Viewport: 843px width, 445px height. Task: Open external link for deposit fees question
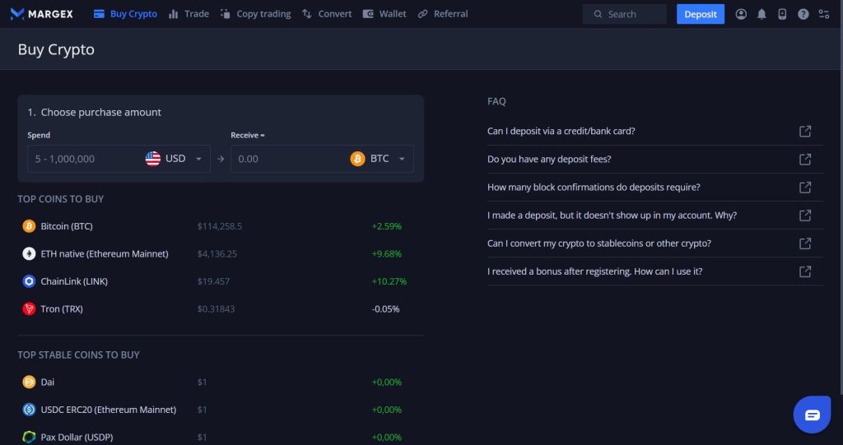pyautogui.click(x=805, y=159)
